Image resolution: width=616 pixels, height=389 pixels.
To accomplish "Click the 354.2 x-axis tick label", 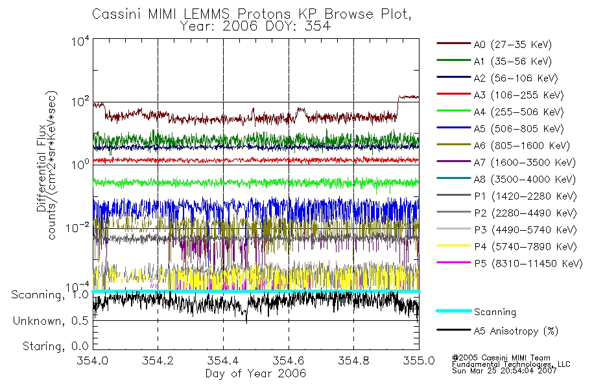I will [158, 360].
